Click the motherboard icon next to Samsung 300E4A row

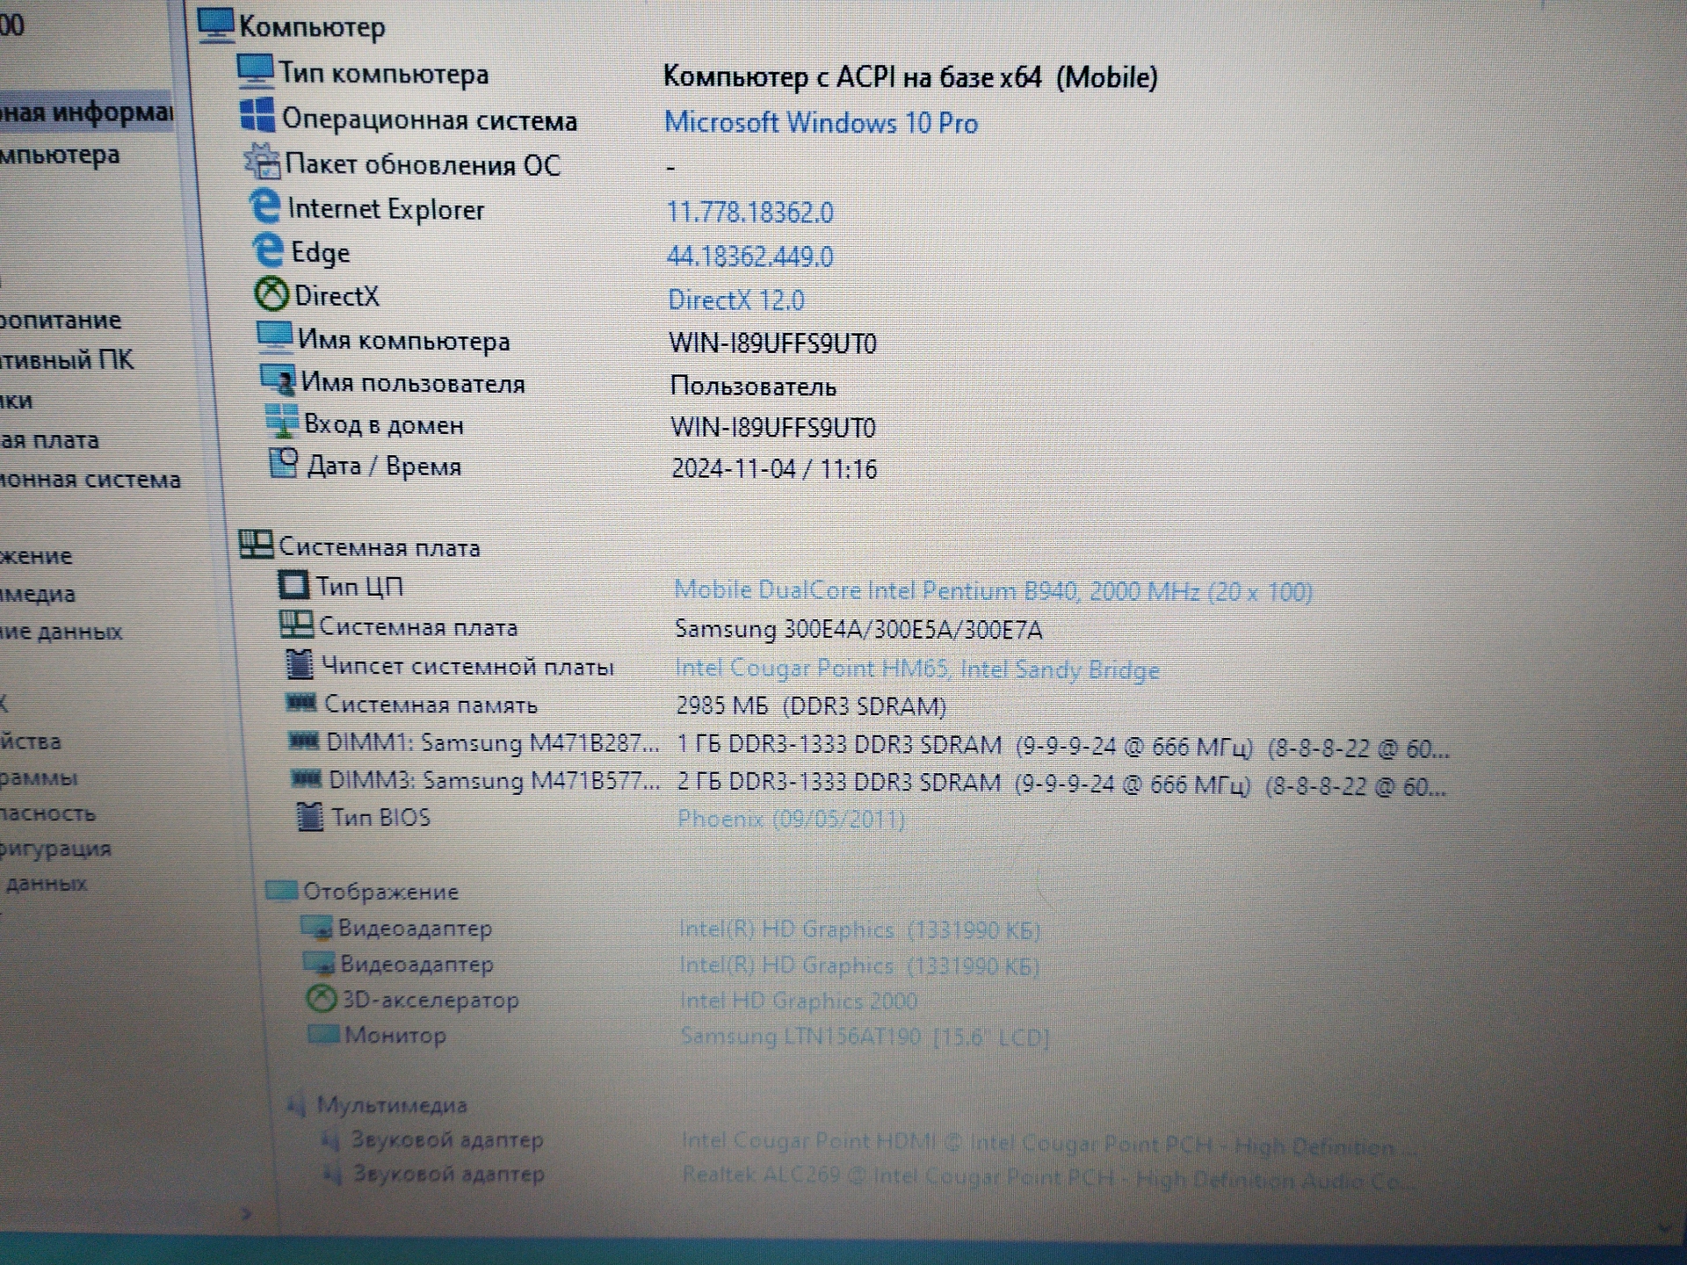296,625
